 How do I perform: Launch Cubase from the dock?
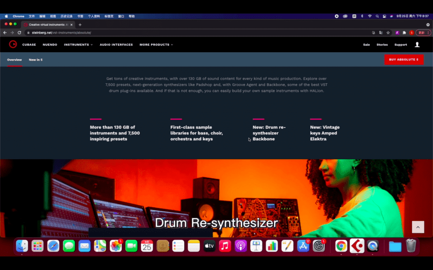pyautogui.click(x=357, y=246)
